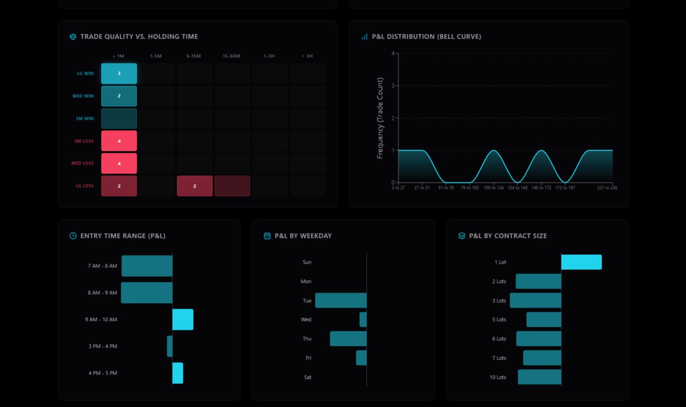Toggle the MED LOSS row label

click(x=83, y=163)
